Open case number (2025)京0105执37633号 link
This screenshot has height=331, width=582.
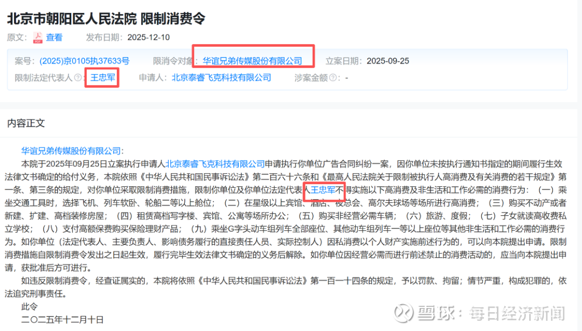pyautogui.click(x=84, y=61)
